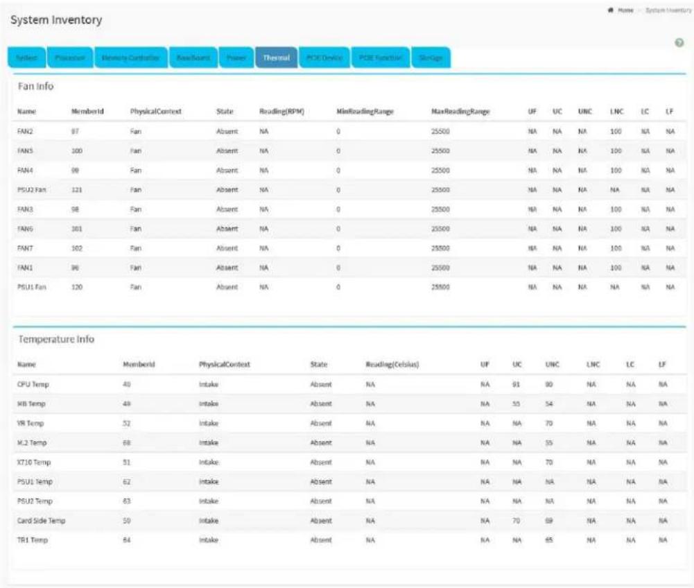This screenshot has width=694, height=588.
Task: Open the Storage tab
Action: point(431,58)
